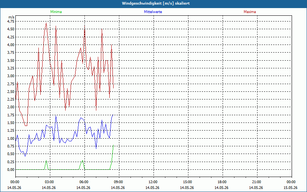Click the 3,00 y-axis value
307x192 pixels.
(11, 76)
